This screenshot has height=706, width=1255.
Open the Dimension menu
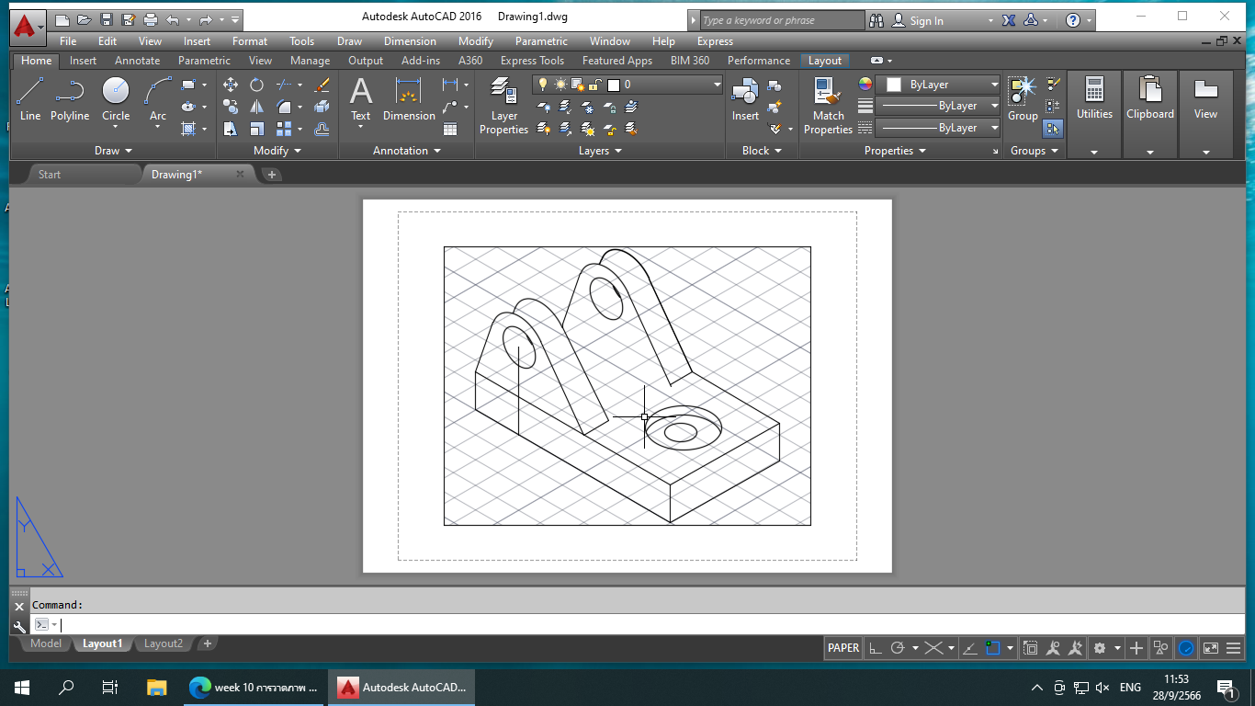pos(410,41)
